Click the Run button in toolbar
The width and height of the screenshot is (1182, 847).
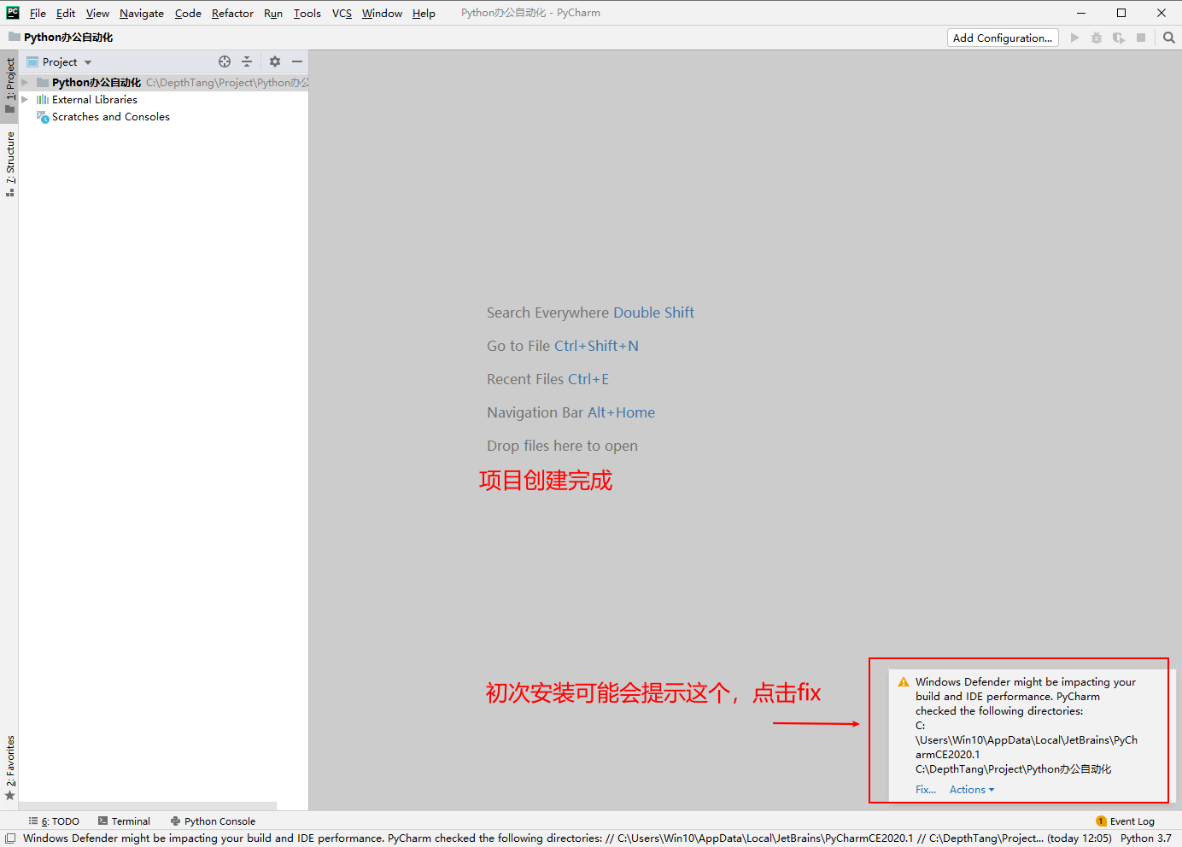(x=1074, y=38)
